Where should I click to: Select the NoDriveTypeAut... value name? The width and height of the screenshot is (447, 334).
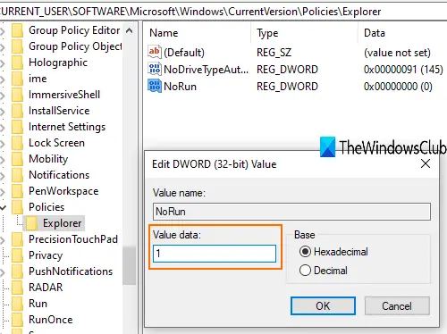206,70
